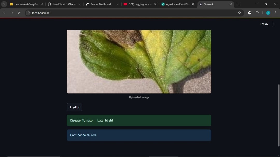This screenshot has width=280, height=157.
Task: Open a new browser tab
Action: click(x=238, y=4)
